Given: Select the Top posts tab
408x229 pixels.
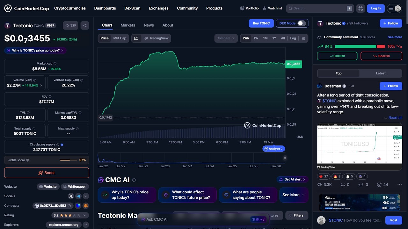Looking at the screenshot, I should coord(339,73).
